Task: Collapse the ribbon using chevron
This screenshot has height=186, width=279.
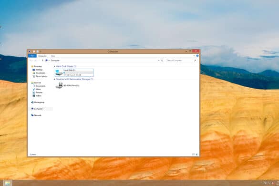Action: click(194, 56)
